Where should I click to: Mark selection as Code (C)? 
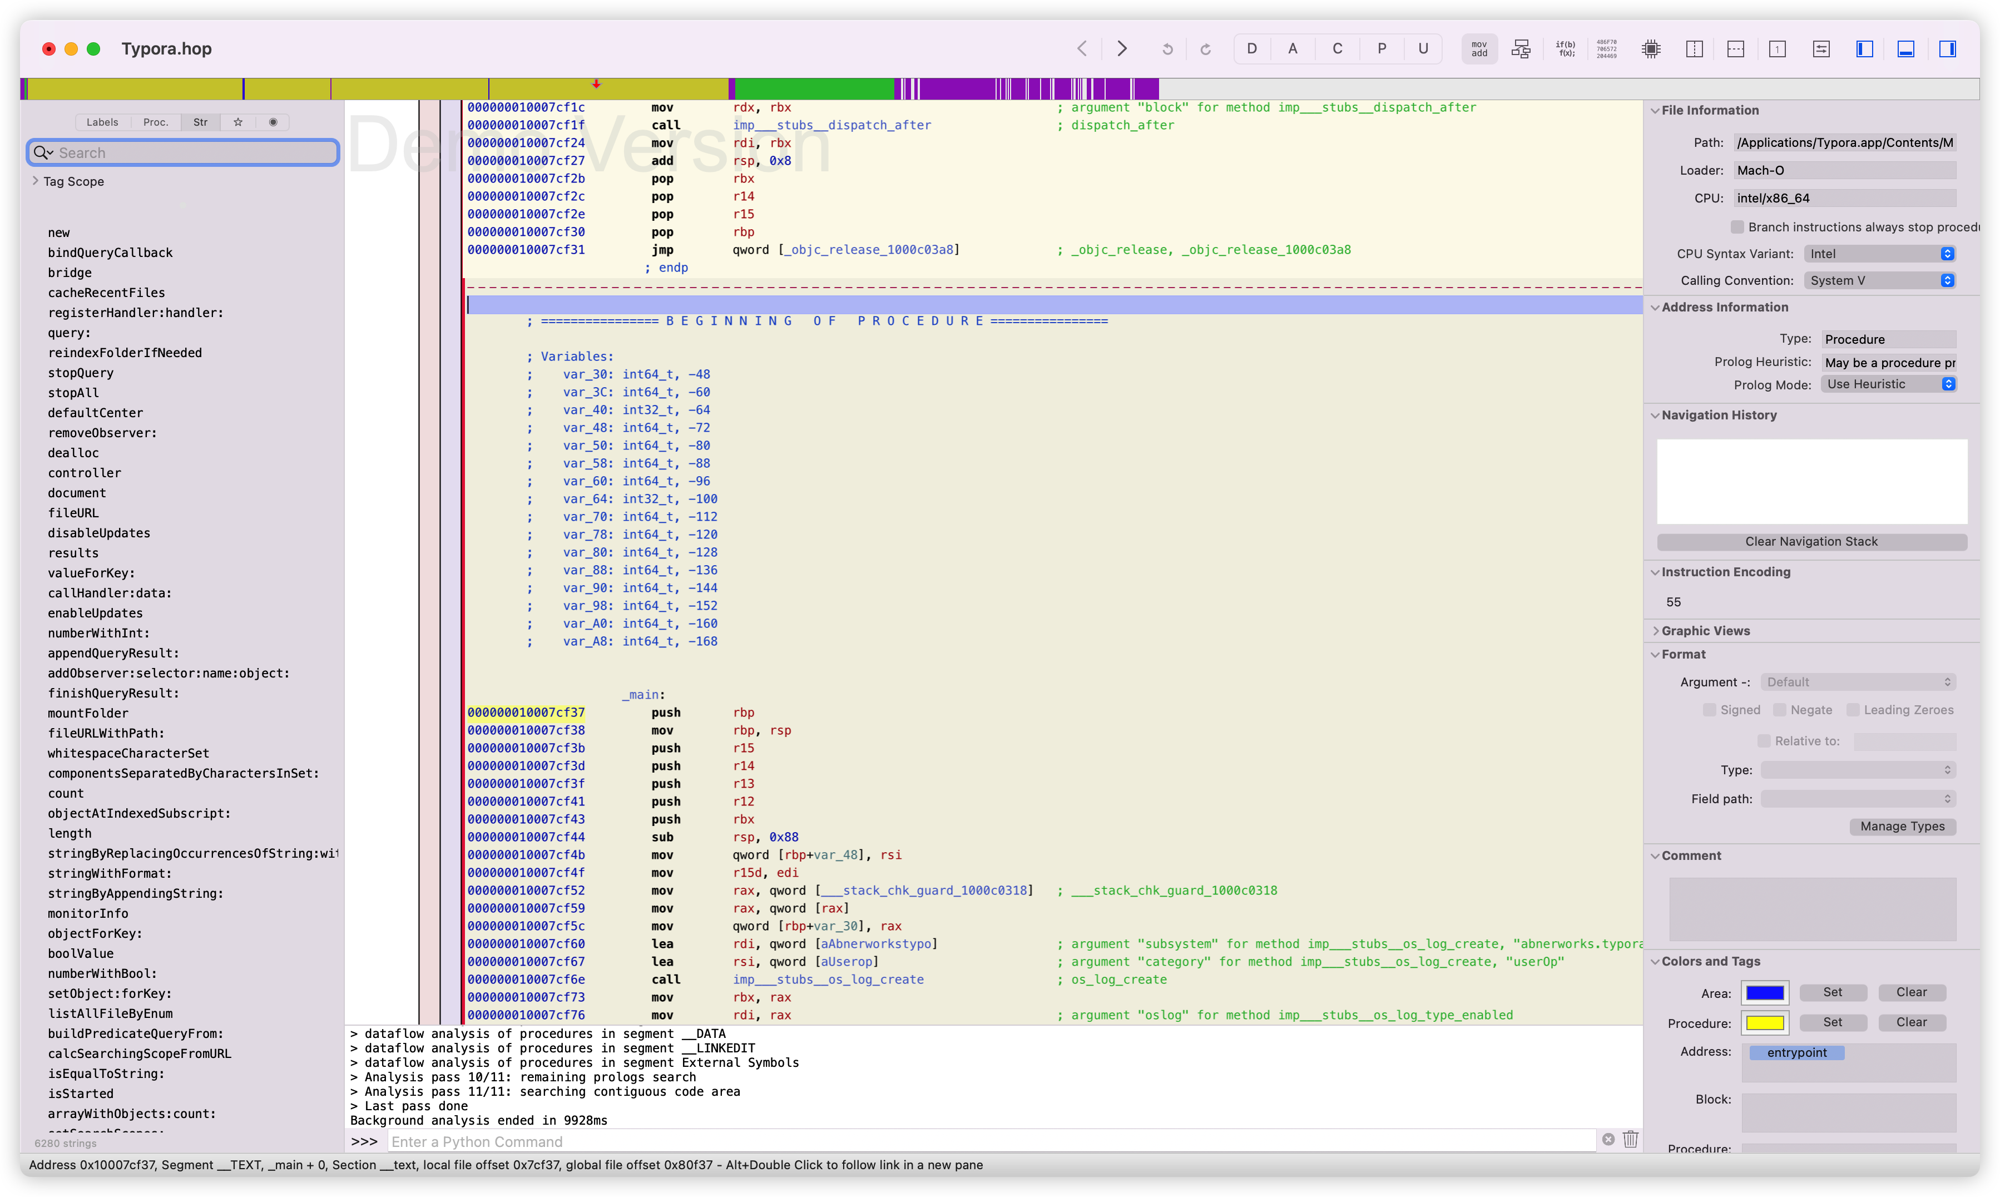click(1337, 48)
